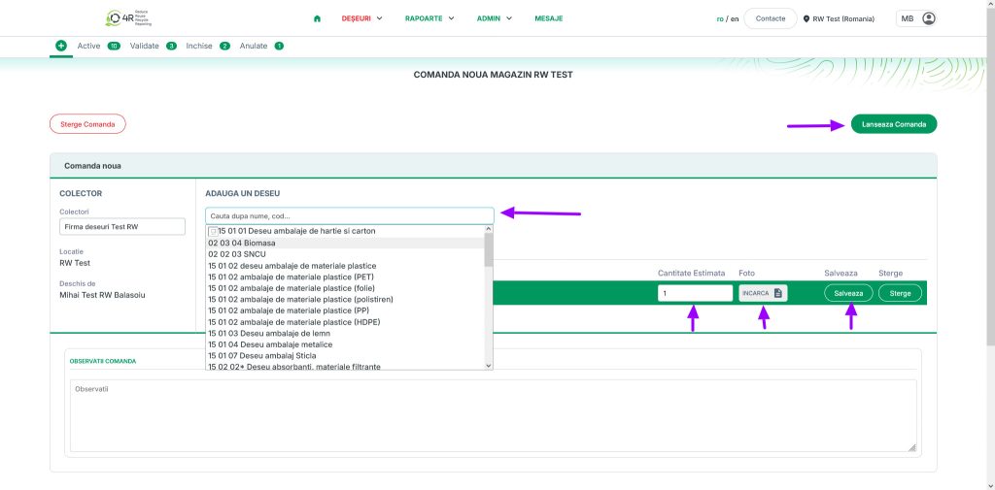Switch to the Inchise tab
995x490 pixels.
199,46
